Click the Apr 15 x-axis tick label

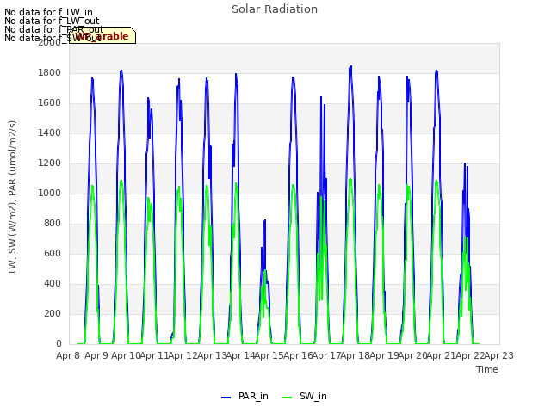269,355
